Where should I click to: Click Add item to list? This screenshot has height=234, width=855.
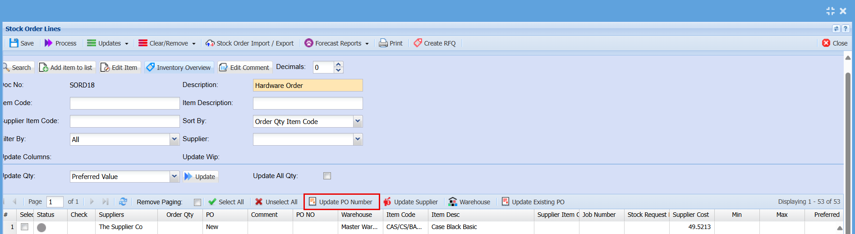point(67,67)
